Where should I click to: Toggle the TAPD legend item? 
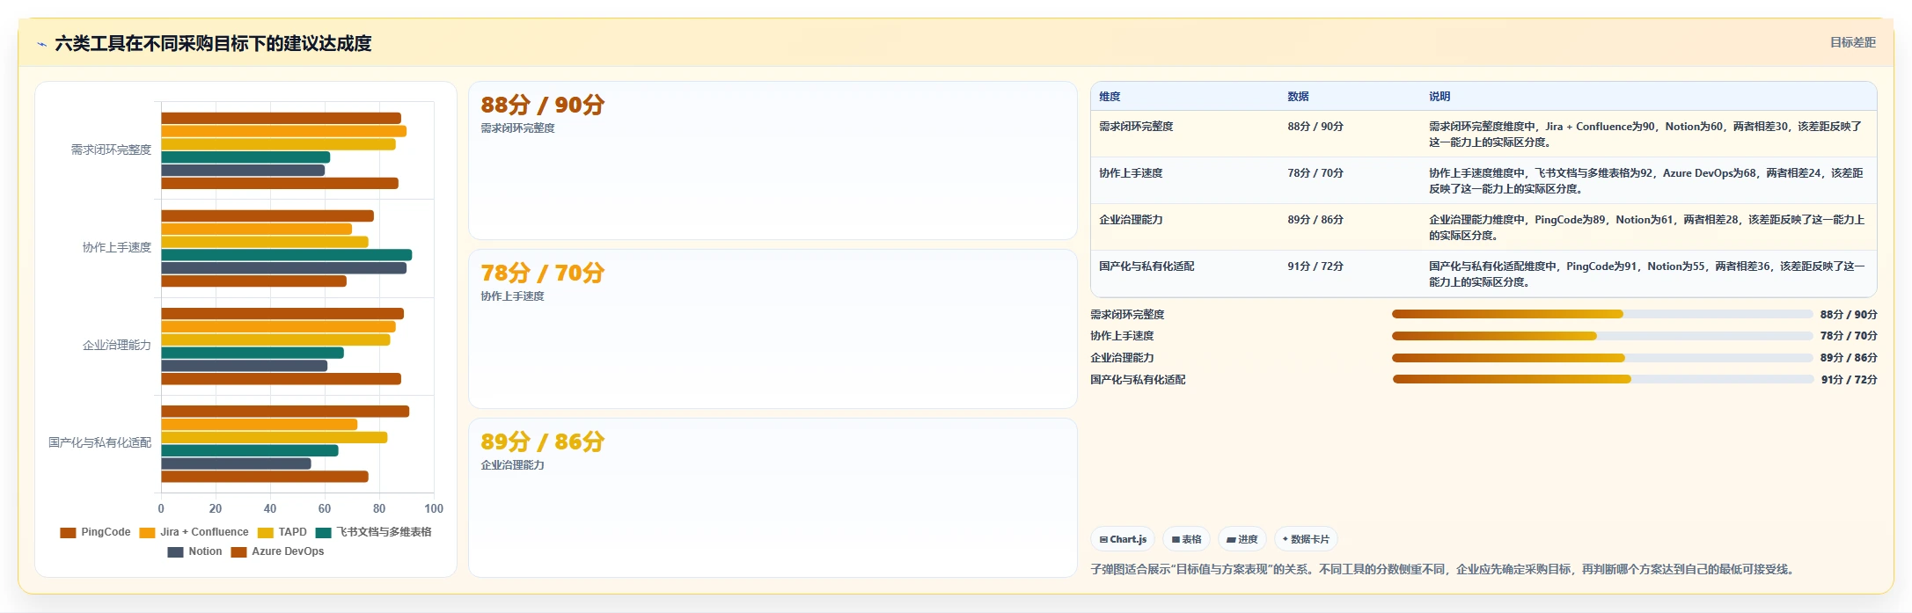(282, 532)
